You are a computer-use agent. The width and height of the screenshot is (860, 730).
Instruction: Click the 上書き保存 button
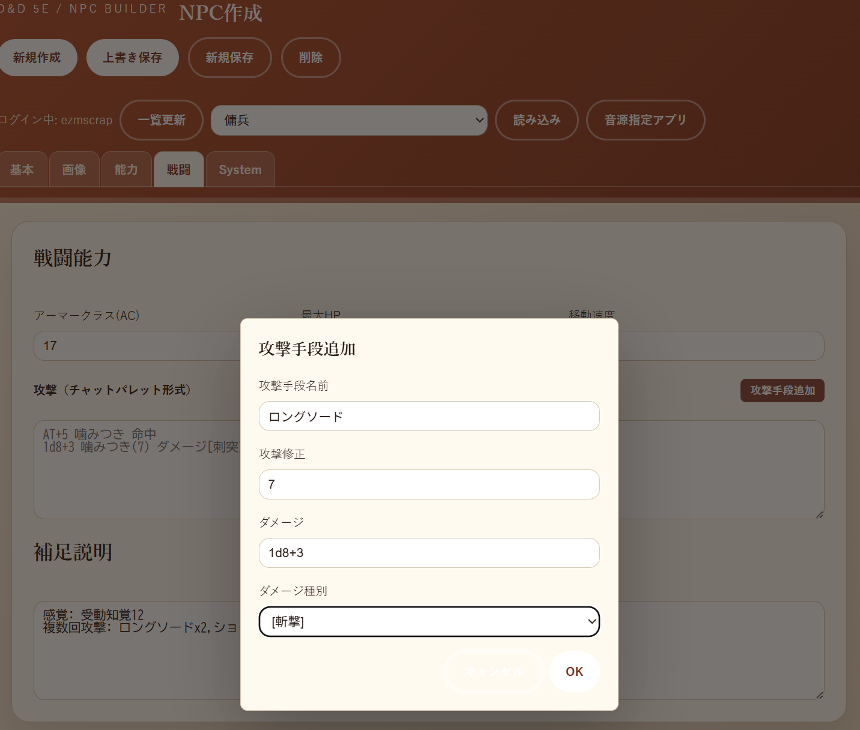point(133,58)
